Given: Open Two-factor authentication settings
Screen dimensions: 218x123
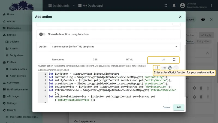Looking at the screenshot, I should (x=24, y=117).
